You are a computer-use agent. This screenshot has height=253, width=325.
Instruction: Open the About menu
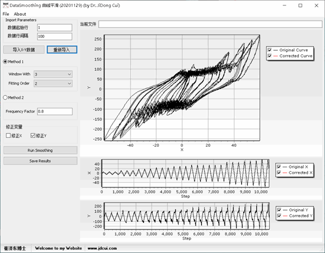20,14
